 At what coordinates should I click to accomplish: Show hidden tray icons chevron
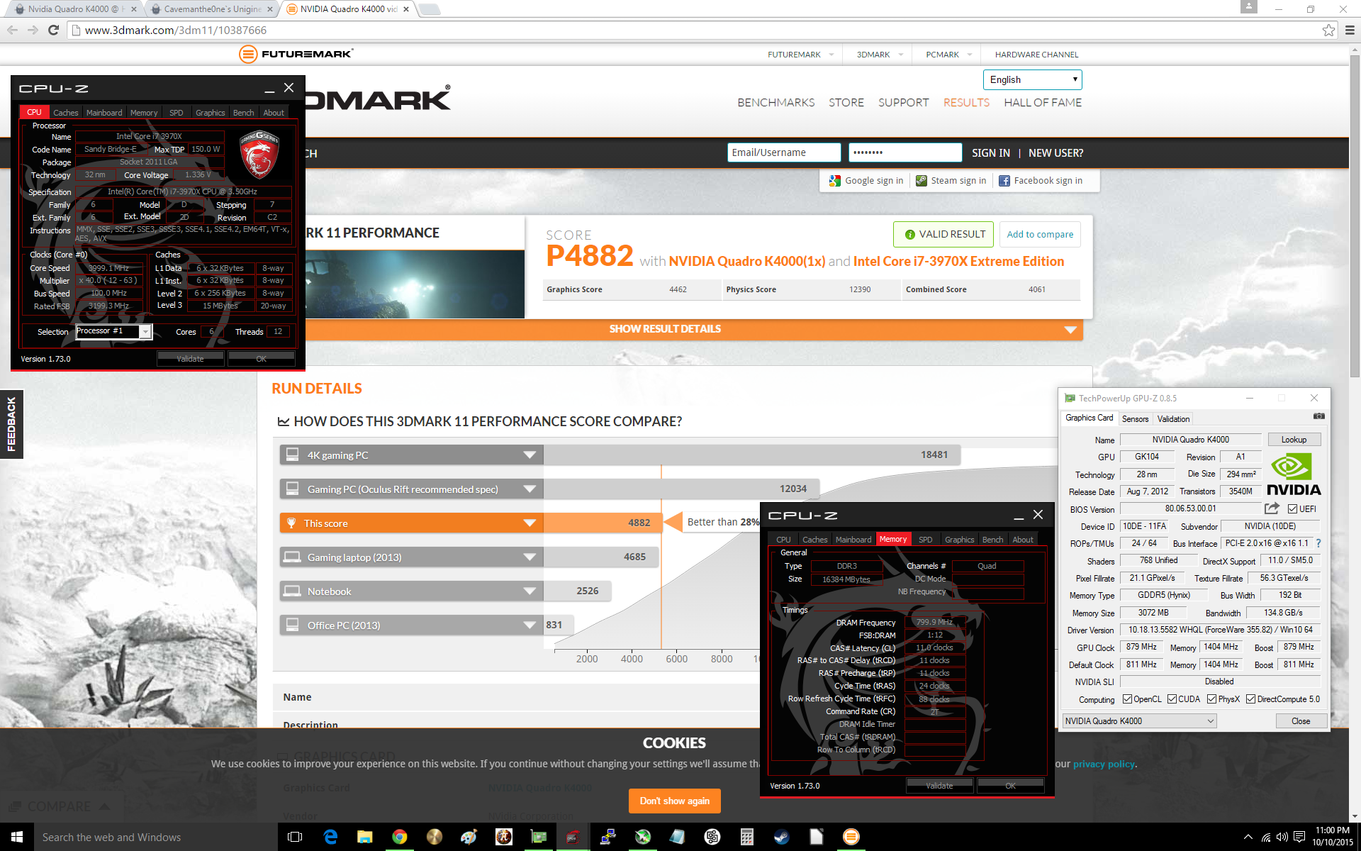click(x=1248, y=837)
